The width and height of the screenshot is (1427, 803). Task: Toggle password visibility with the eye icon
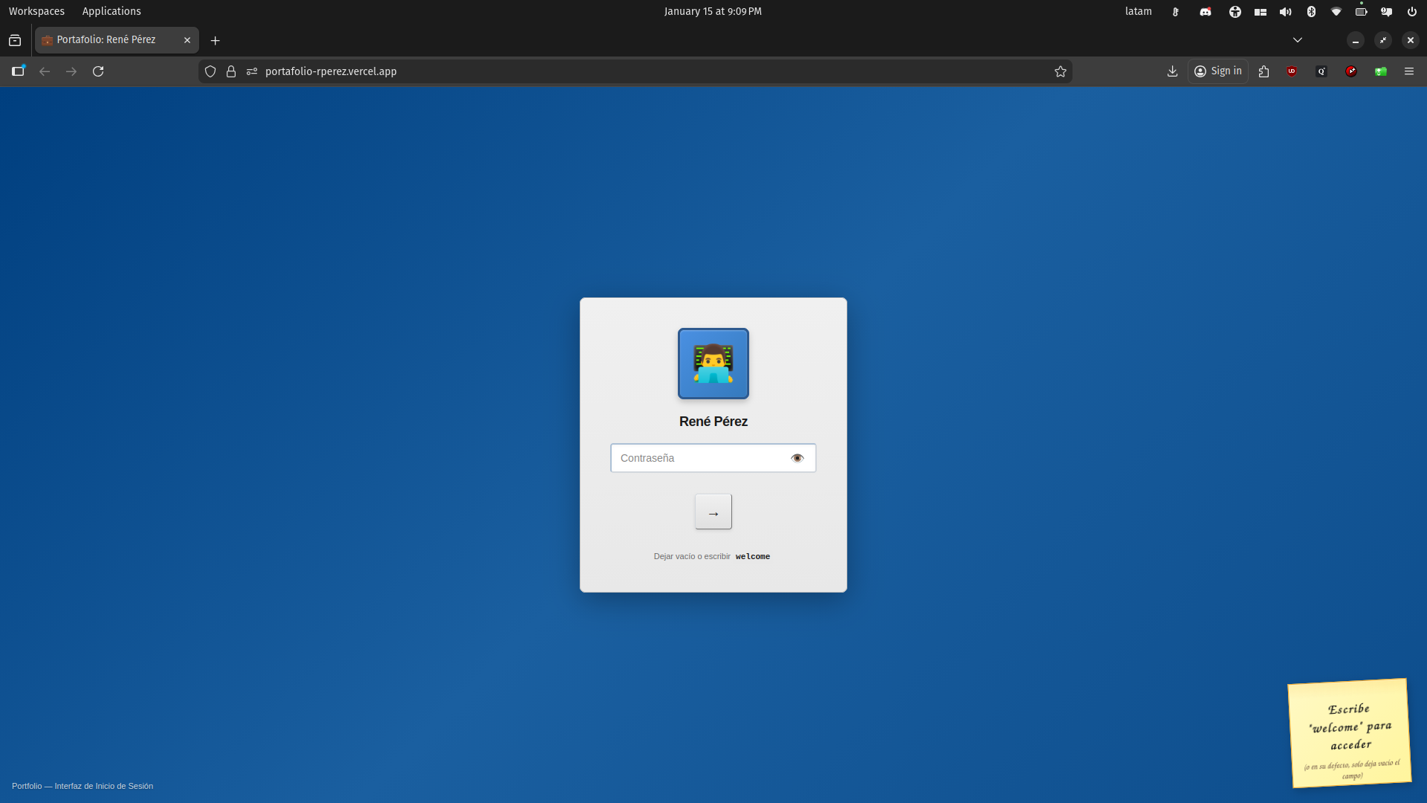797,458
